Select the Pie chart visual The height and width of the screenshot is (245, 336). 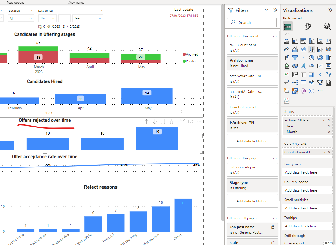tap(311, 58)
